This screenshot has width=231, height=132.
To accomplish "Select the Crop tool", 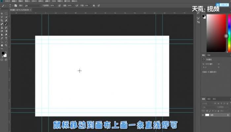I will [2, 20].
